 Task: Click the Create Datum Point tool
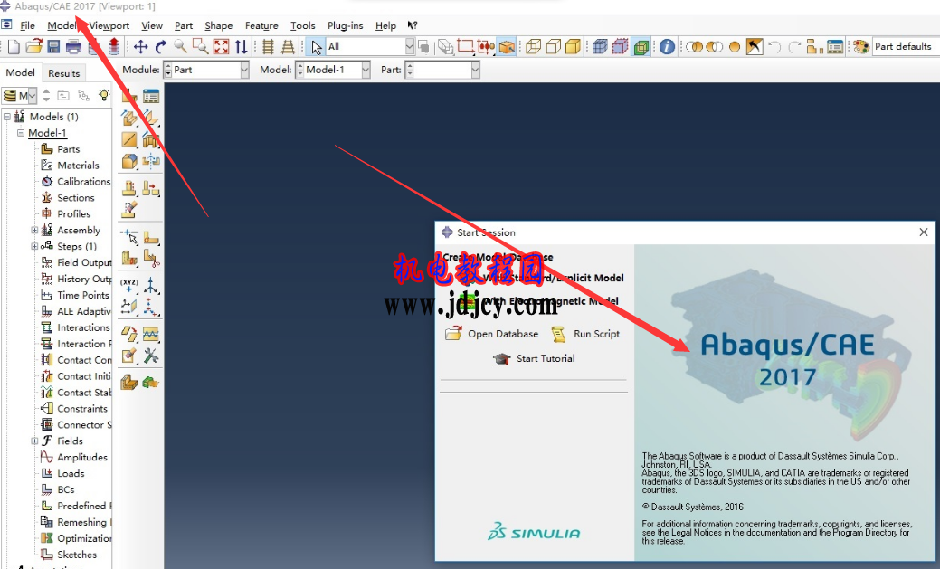point(128,284)
